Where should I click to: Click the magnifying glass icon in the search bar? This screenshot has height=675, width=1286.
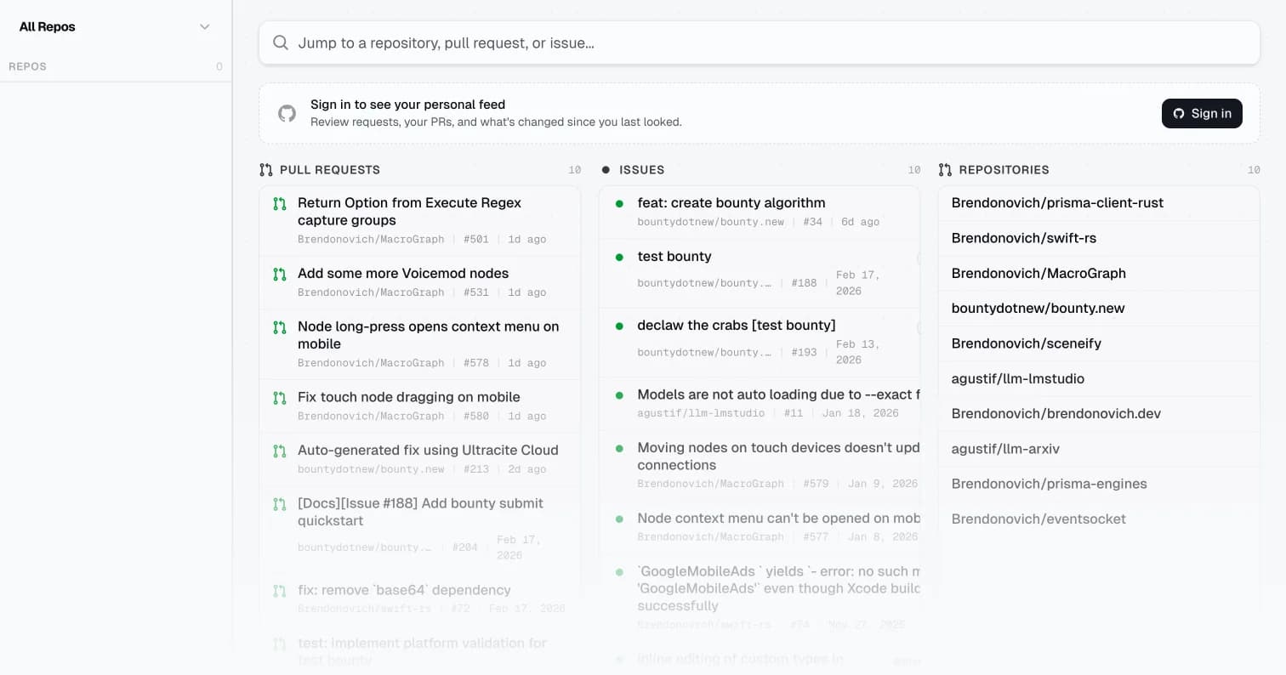click(x=281, y=43)
